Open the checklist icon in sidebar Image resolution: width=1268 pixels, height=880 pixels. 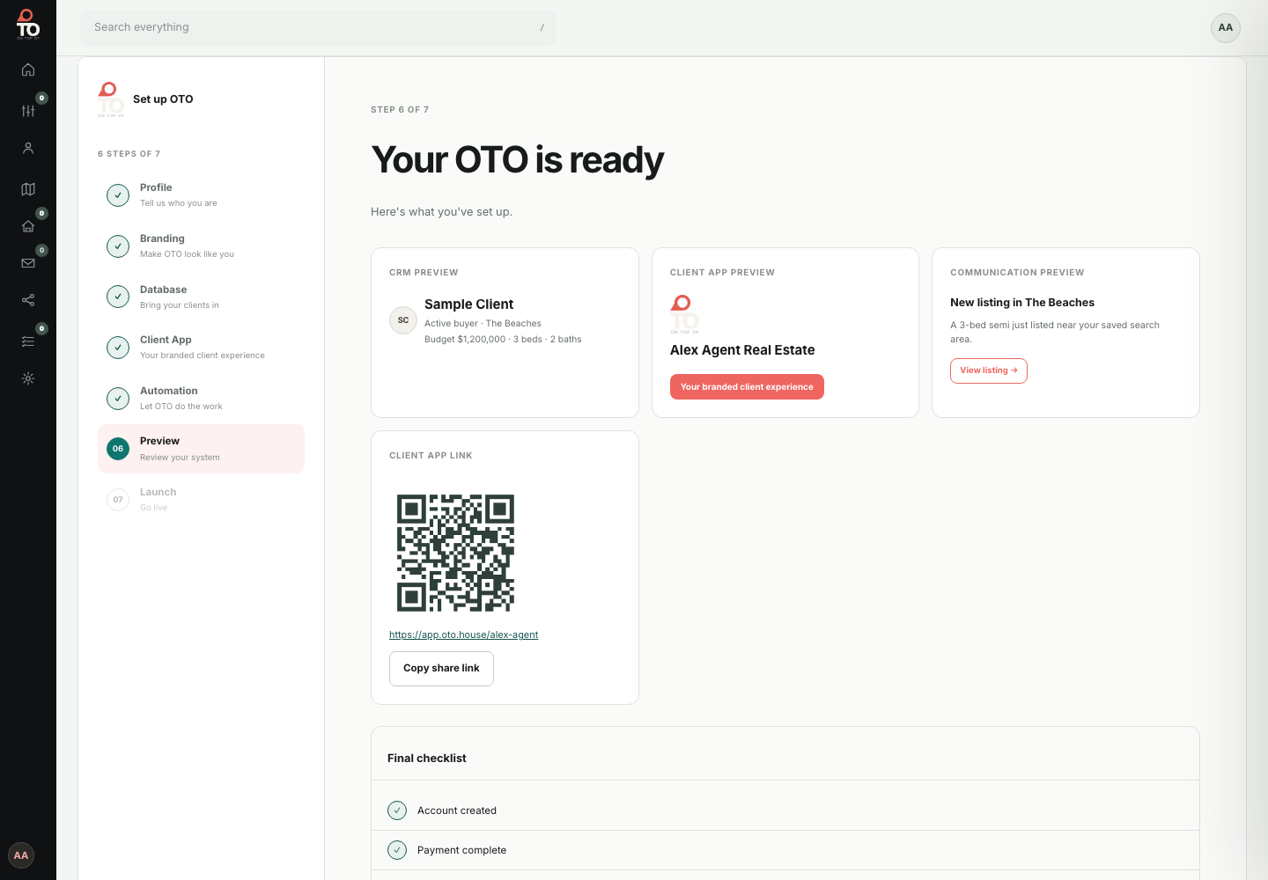pyautogui.click(x=28, y=341)
